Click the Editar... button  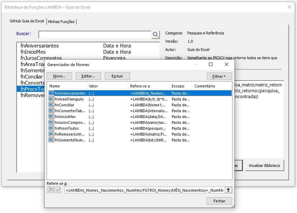88,76
